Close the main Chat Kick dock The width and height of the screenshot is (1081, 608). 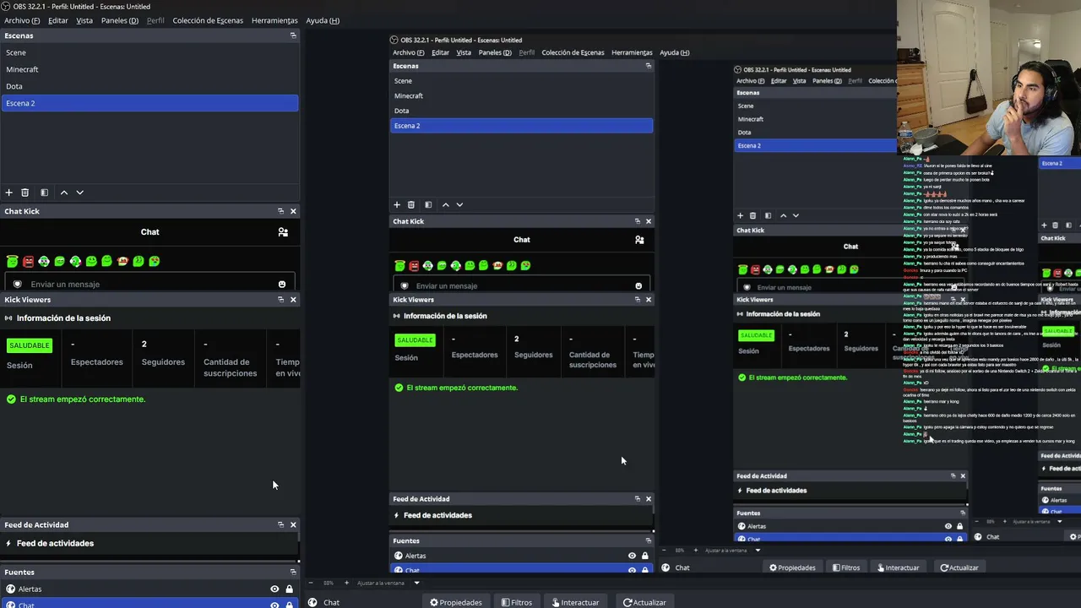pyautogui.click(x=293, y=211)
